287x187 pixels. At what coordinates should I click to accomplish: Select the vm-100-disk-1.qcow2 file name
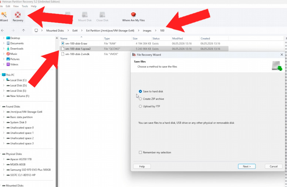[78, 49]
